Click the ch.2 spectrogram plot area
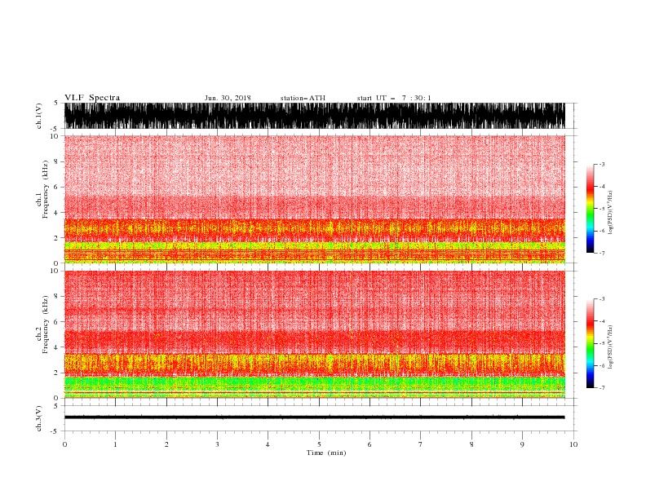This screenshot has height=499, width=646. (x=314, y=334)
